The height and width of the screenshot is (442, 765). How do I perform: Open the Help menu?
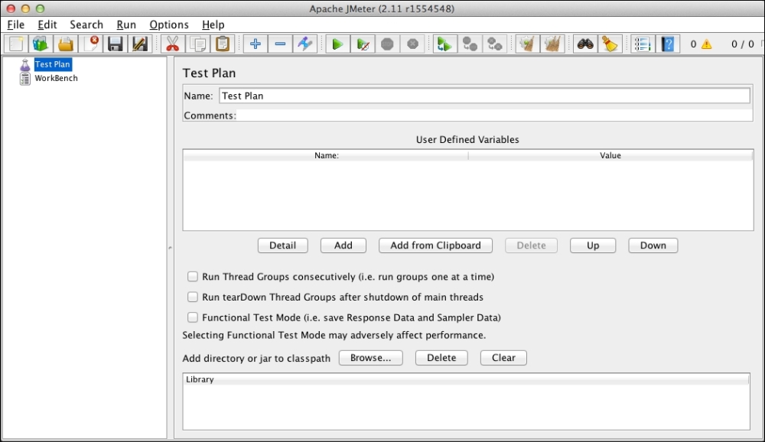point(213,24)
